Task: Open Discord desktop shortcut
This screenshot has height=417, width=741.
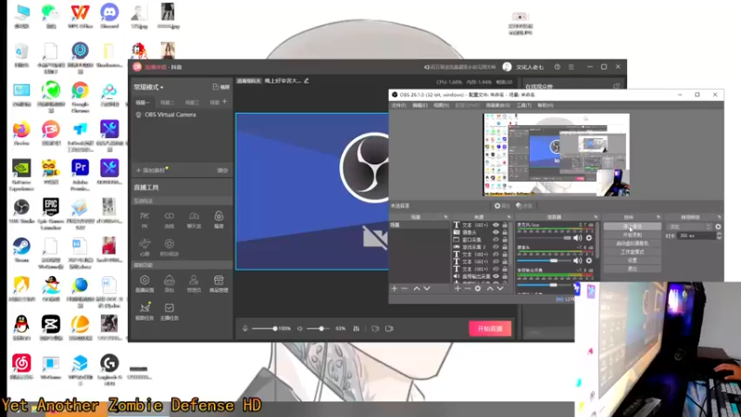Action: pos(109,17)
